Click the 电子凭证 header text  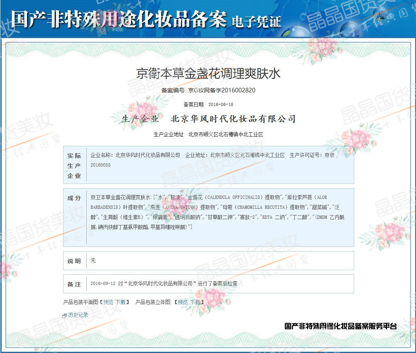click(x=256, y=22)
